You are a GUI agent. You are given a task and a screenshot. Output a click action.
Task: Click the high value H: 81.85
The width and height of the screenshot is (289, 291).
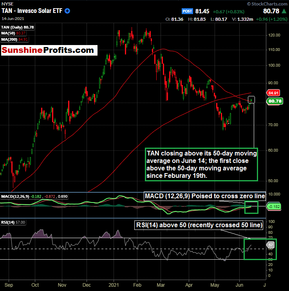[x=197, y=19]
